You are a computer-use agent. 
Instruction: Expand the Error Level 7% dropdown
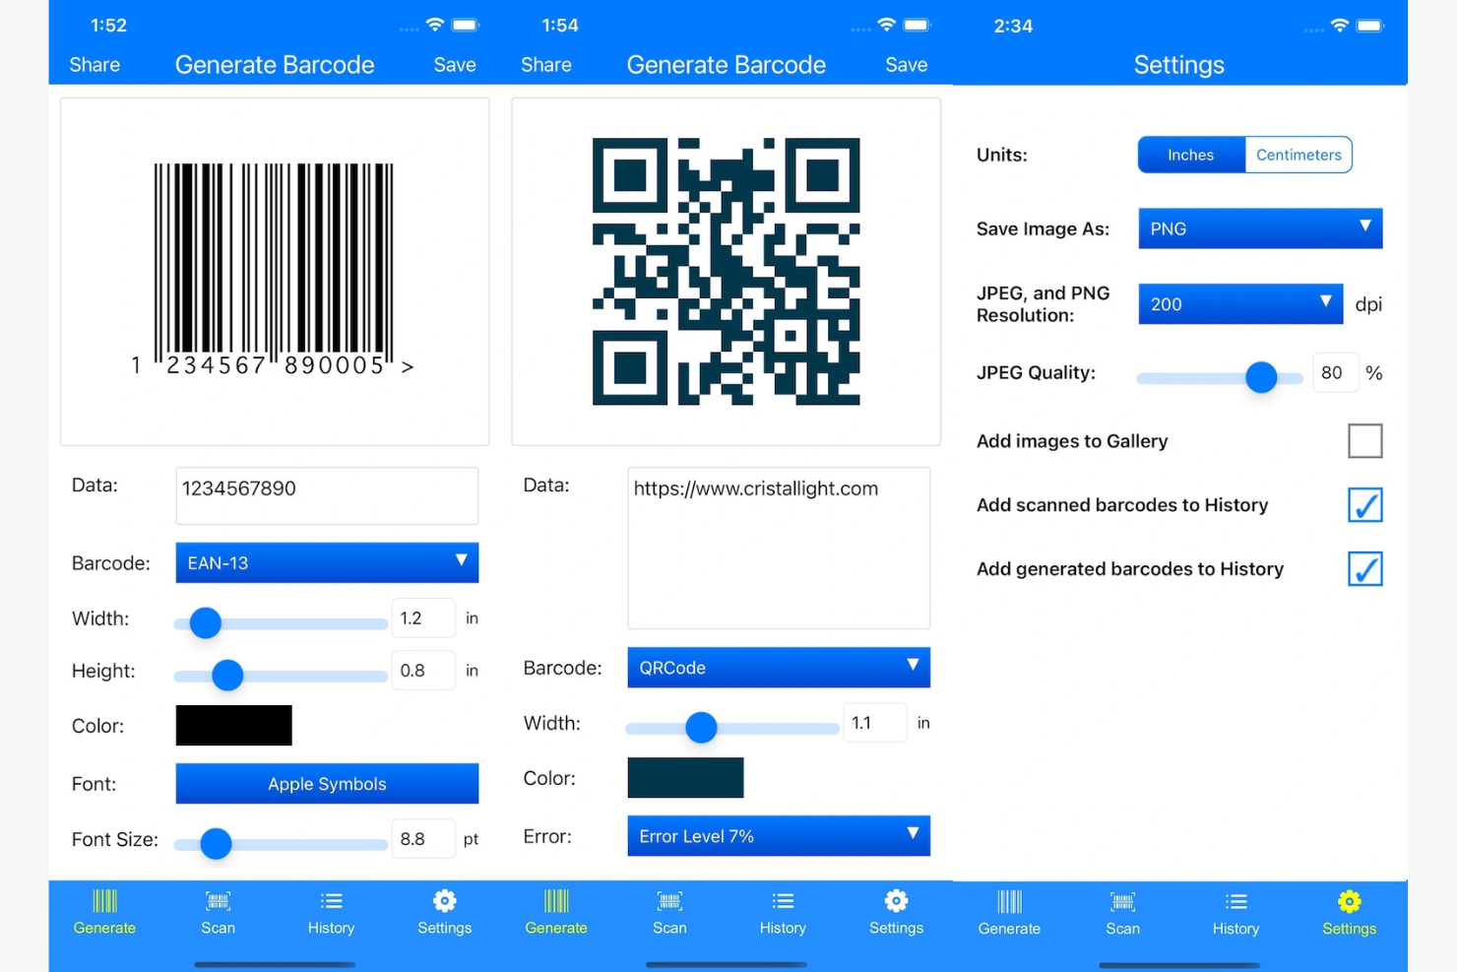[x=778, y=835]
